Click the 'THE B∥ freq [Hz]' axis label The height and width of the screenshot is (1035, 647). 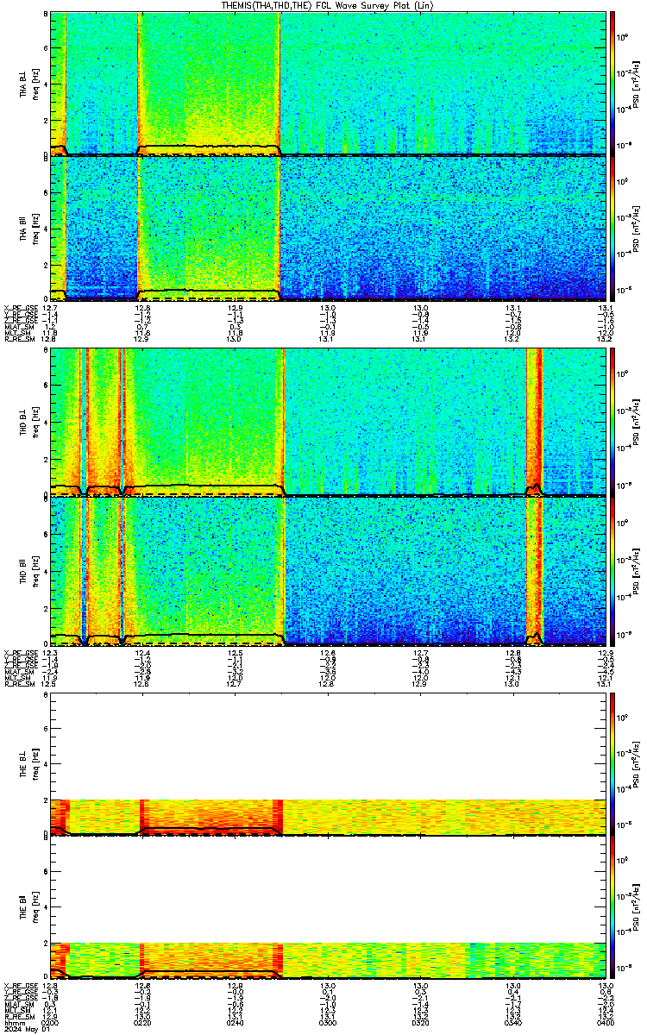pyautogui.click(x=29, y=908)
